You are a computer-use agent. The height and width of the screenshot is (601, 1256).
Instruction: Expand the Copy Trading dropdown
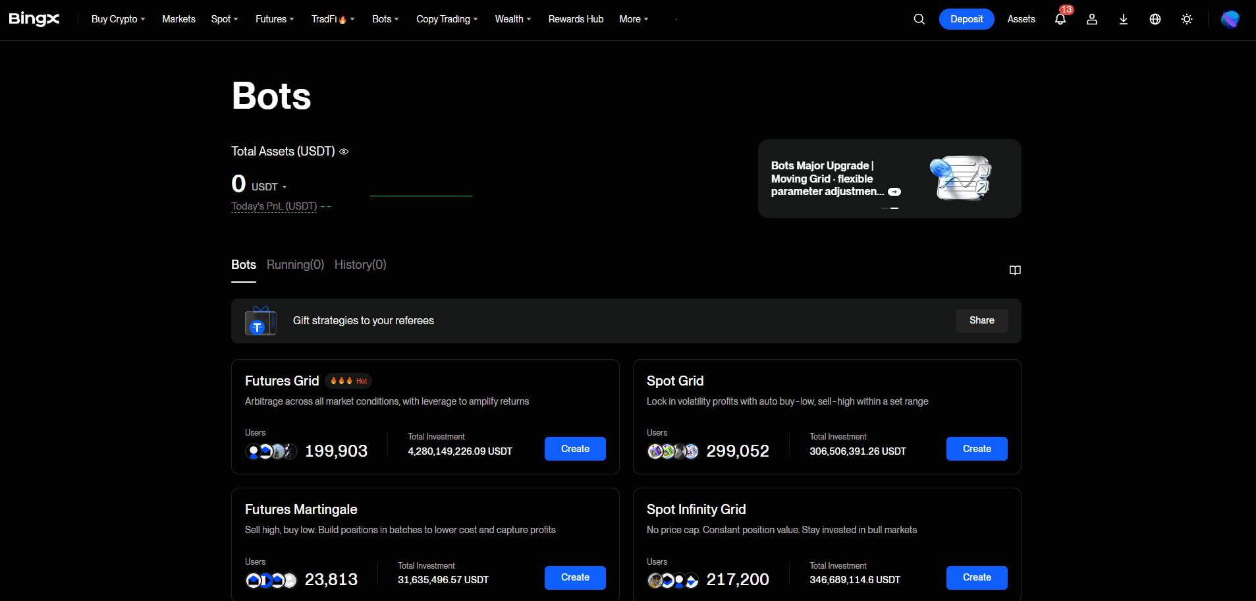[x=447, y=19]
